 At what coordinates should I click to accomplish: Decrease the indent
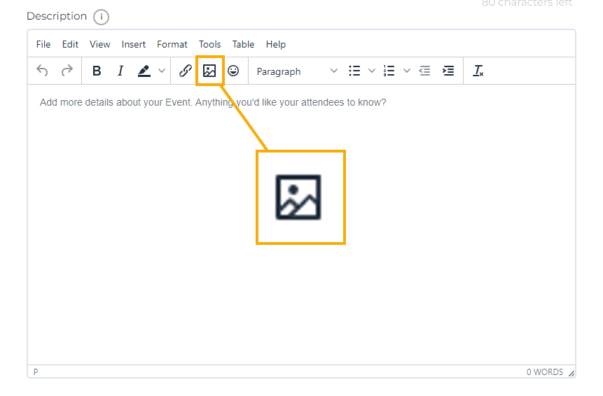[424, 71]
